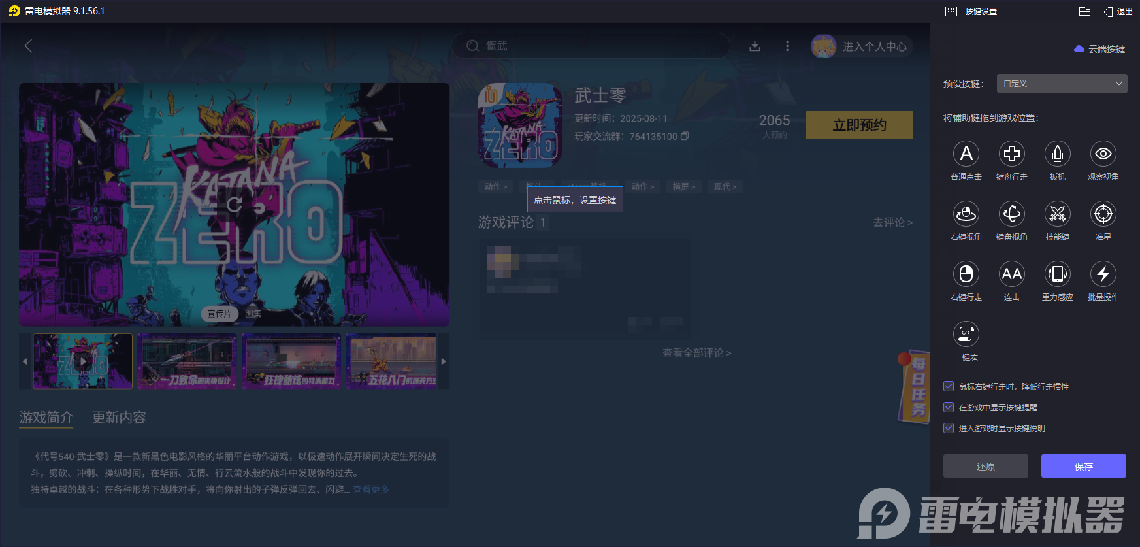Viewport: 1140px width, 547px height.
Task: Focus the game search field
Action: point(591,46)
